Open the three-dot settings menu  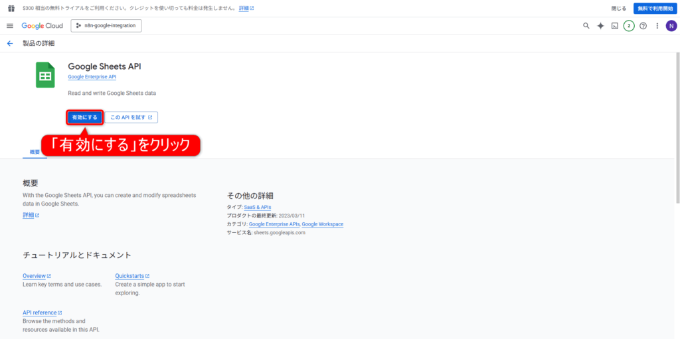point(657,26)
